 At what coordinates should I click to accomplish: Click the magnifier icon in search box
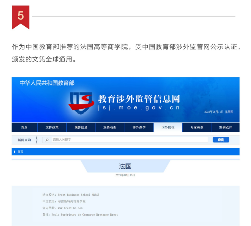pos(47,140)
